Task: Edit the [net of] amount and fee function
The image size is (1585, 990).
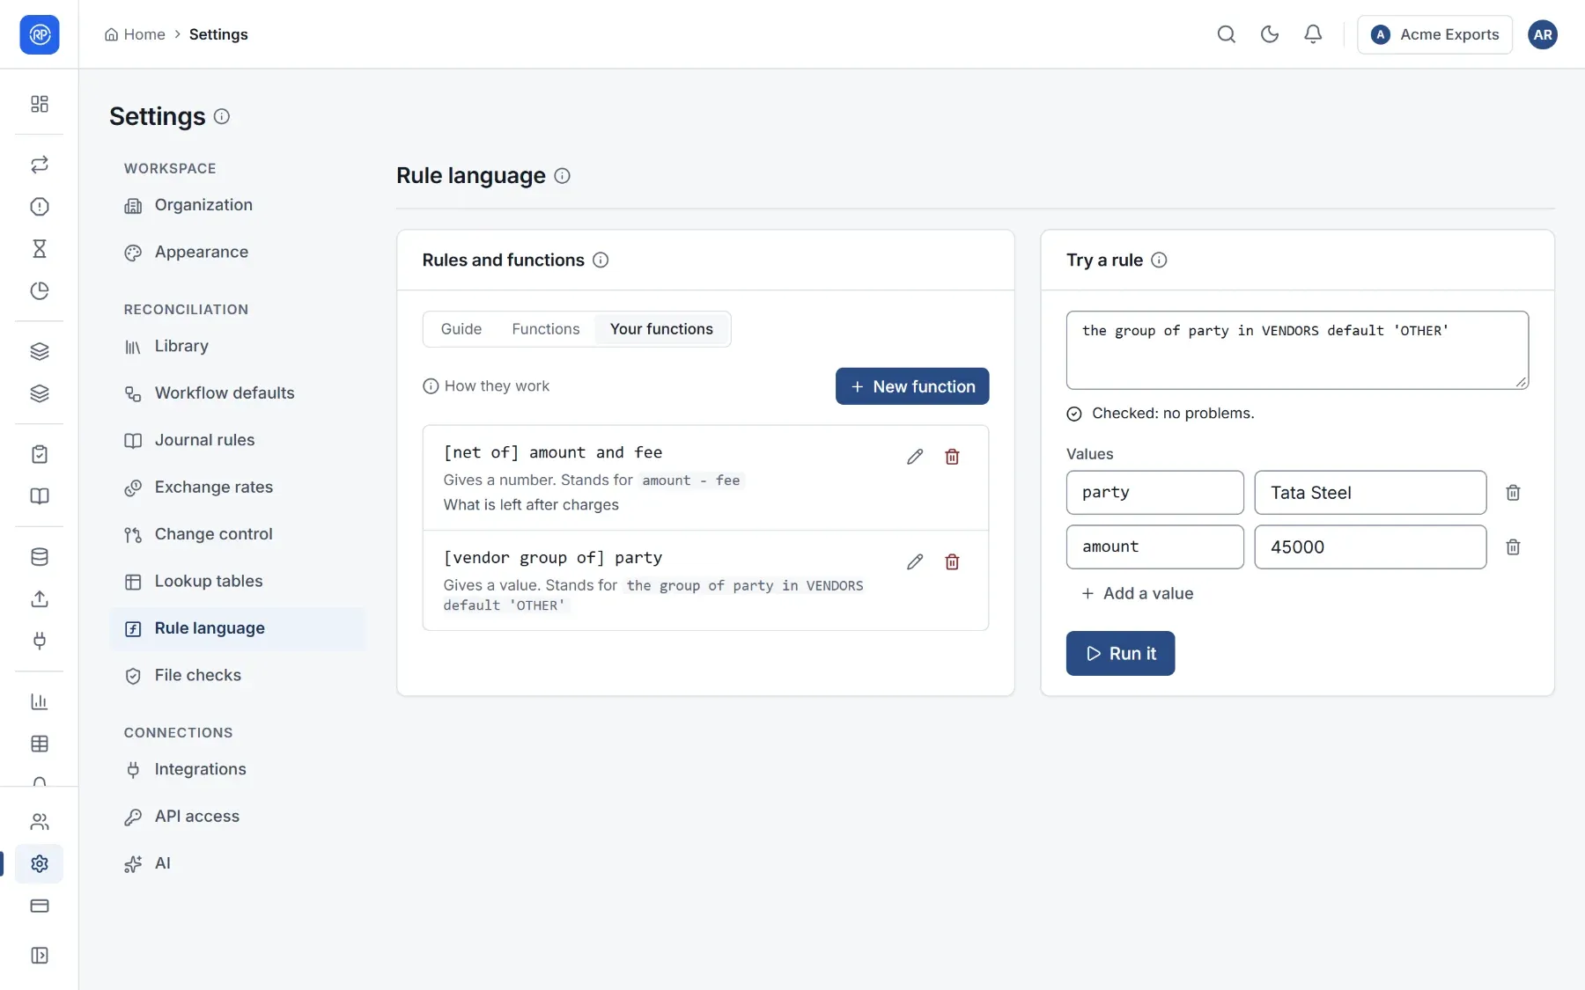Action: tap(915, 457)
